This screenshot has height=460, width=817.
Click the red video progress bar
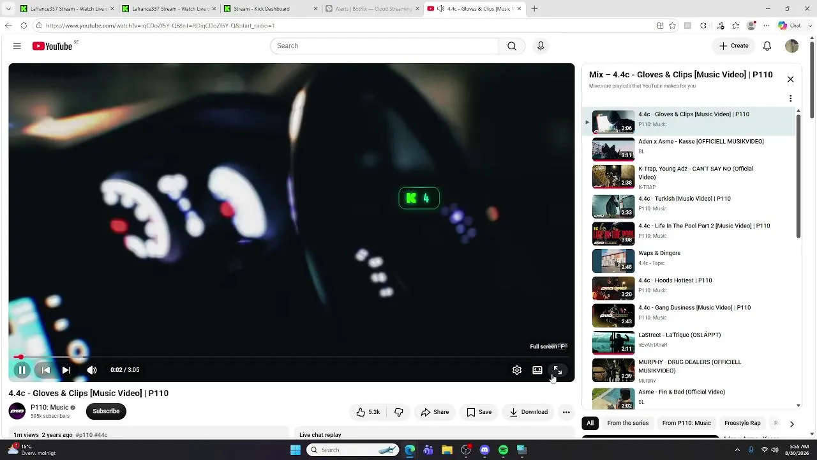(x=291, y=357)
